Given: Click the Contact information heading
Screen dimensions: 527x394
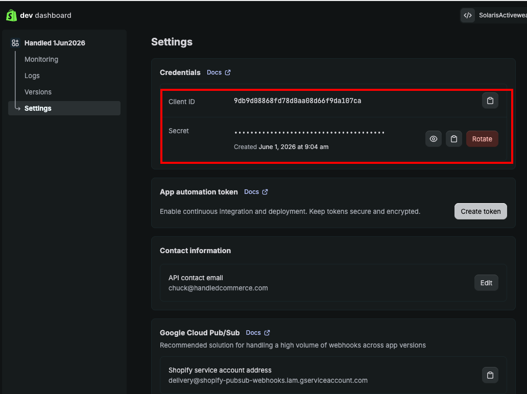Looking at the screenshot, I should coord(195,251).
